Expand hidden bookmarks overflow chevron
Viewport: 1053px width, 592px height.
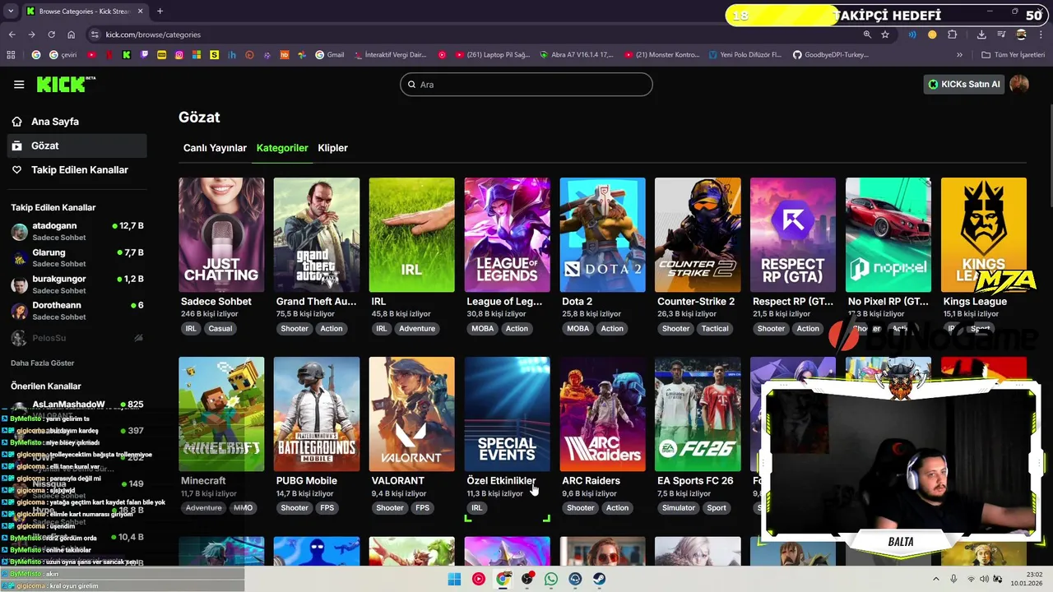pos(959,55)
